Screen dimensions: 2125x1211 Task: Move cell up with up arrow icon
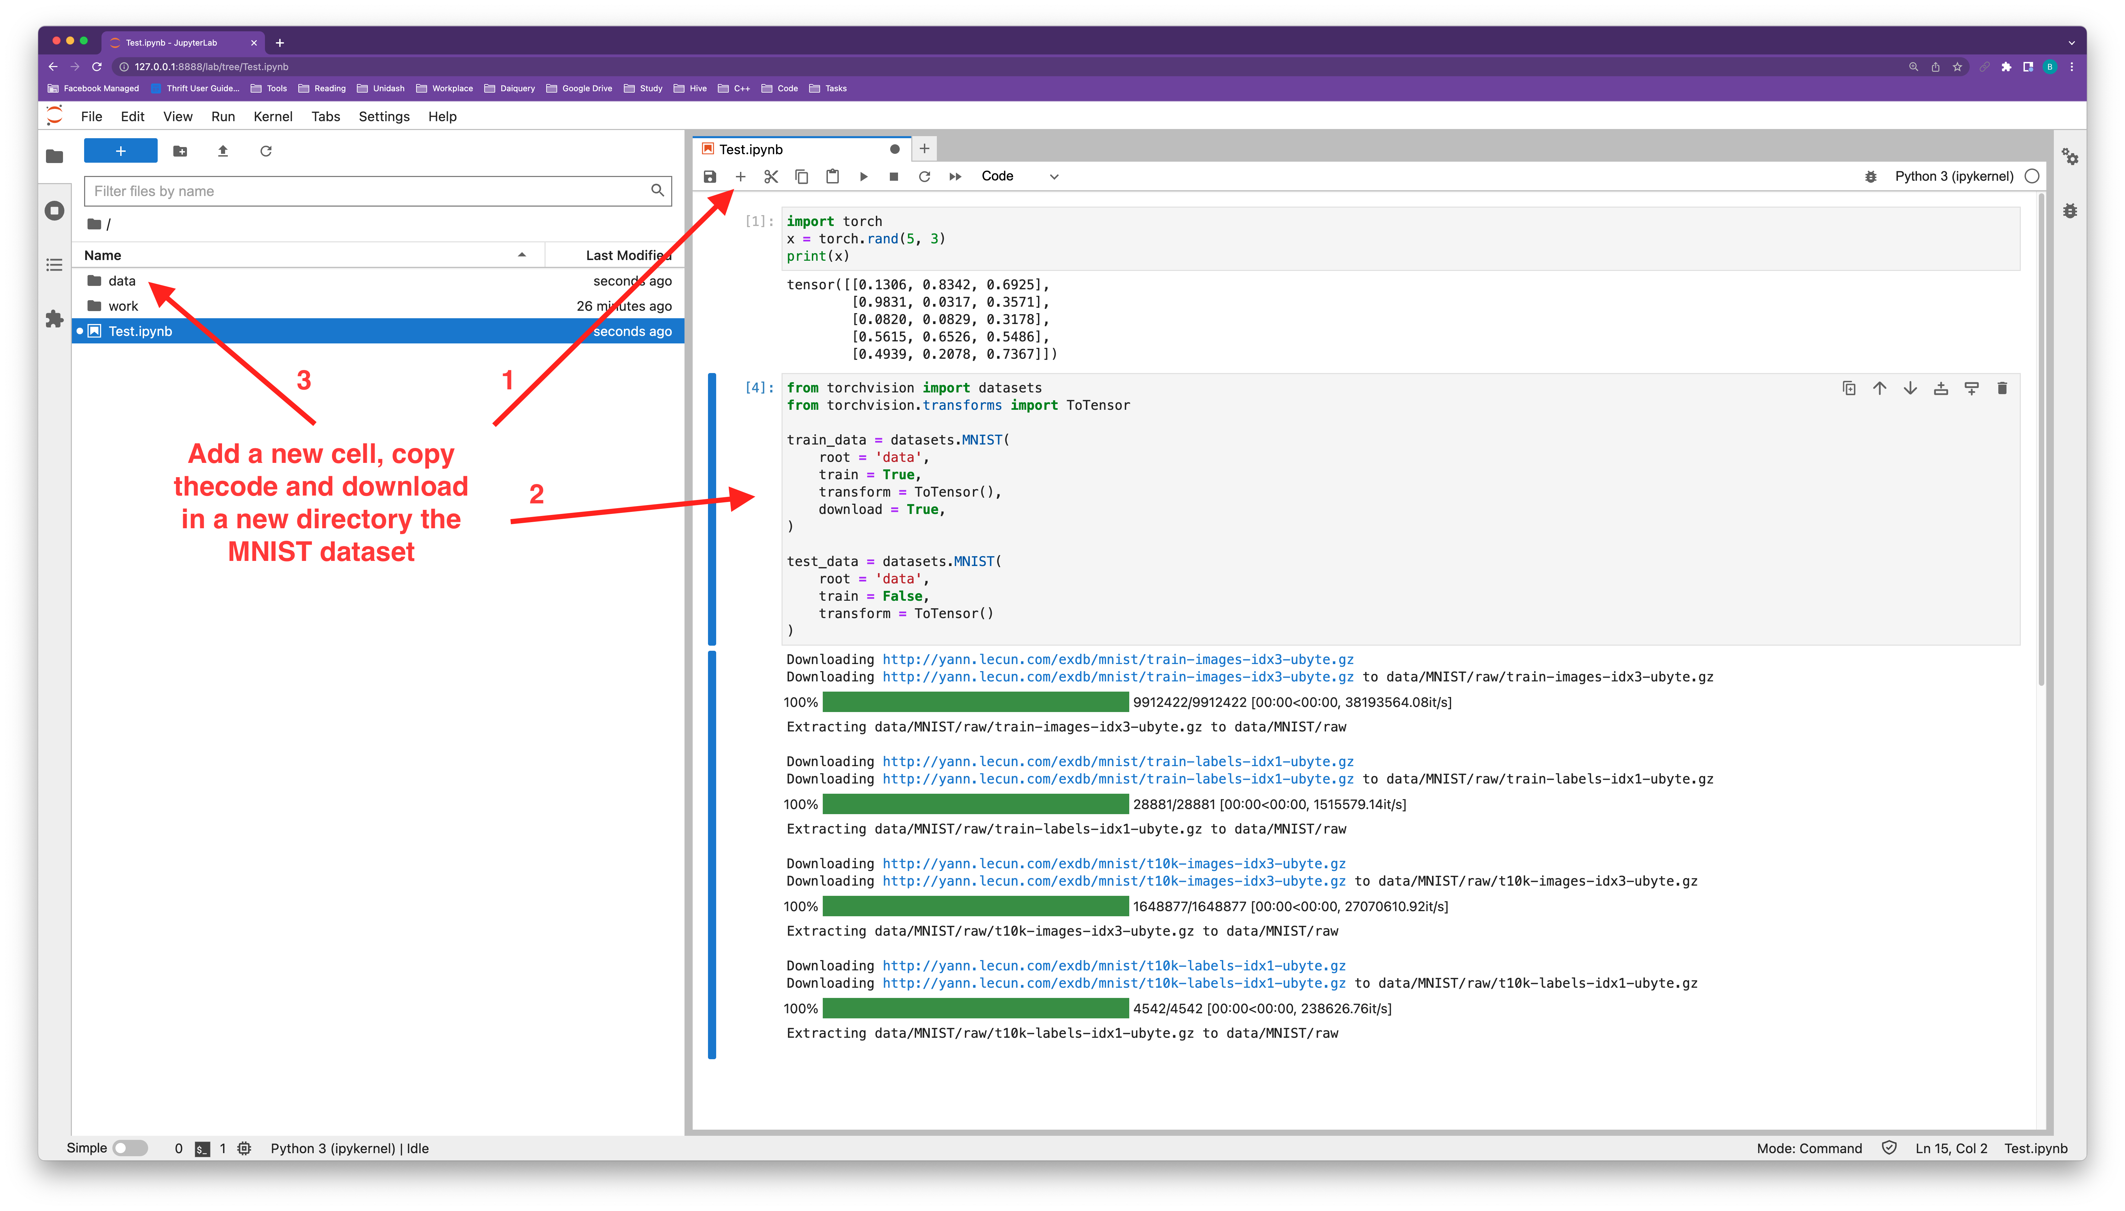coord(1879,388)
